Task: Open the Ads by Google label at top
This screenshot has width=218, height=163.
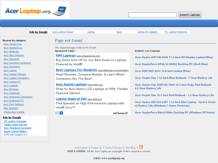Action: pos(38,32)
